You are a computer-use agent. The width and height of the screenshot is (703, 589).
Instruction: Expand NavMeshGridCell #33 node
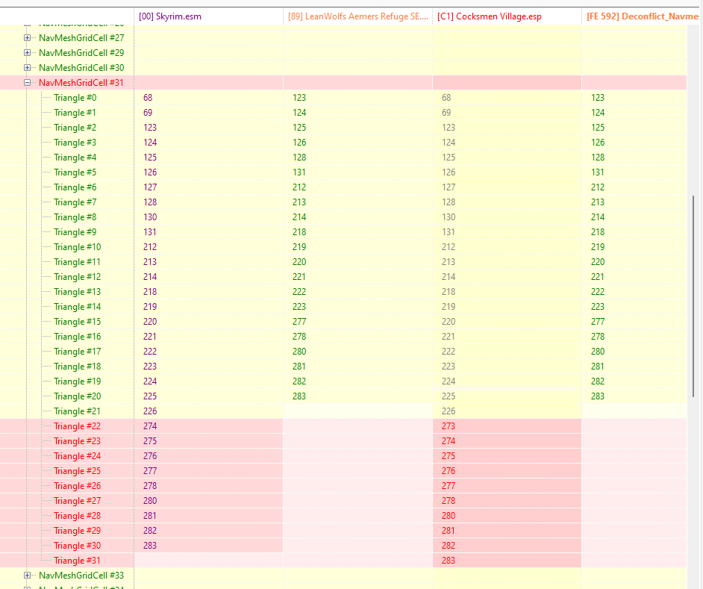click(x=28, y=575)
